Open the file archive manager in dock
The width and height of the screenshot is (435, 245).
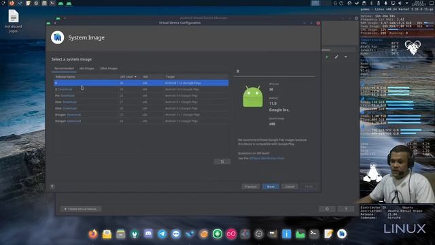coord(121,234)
